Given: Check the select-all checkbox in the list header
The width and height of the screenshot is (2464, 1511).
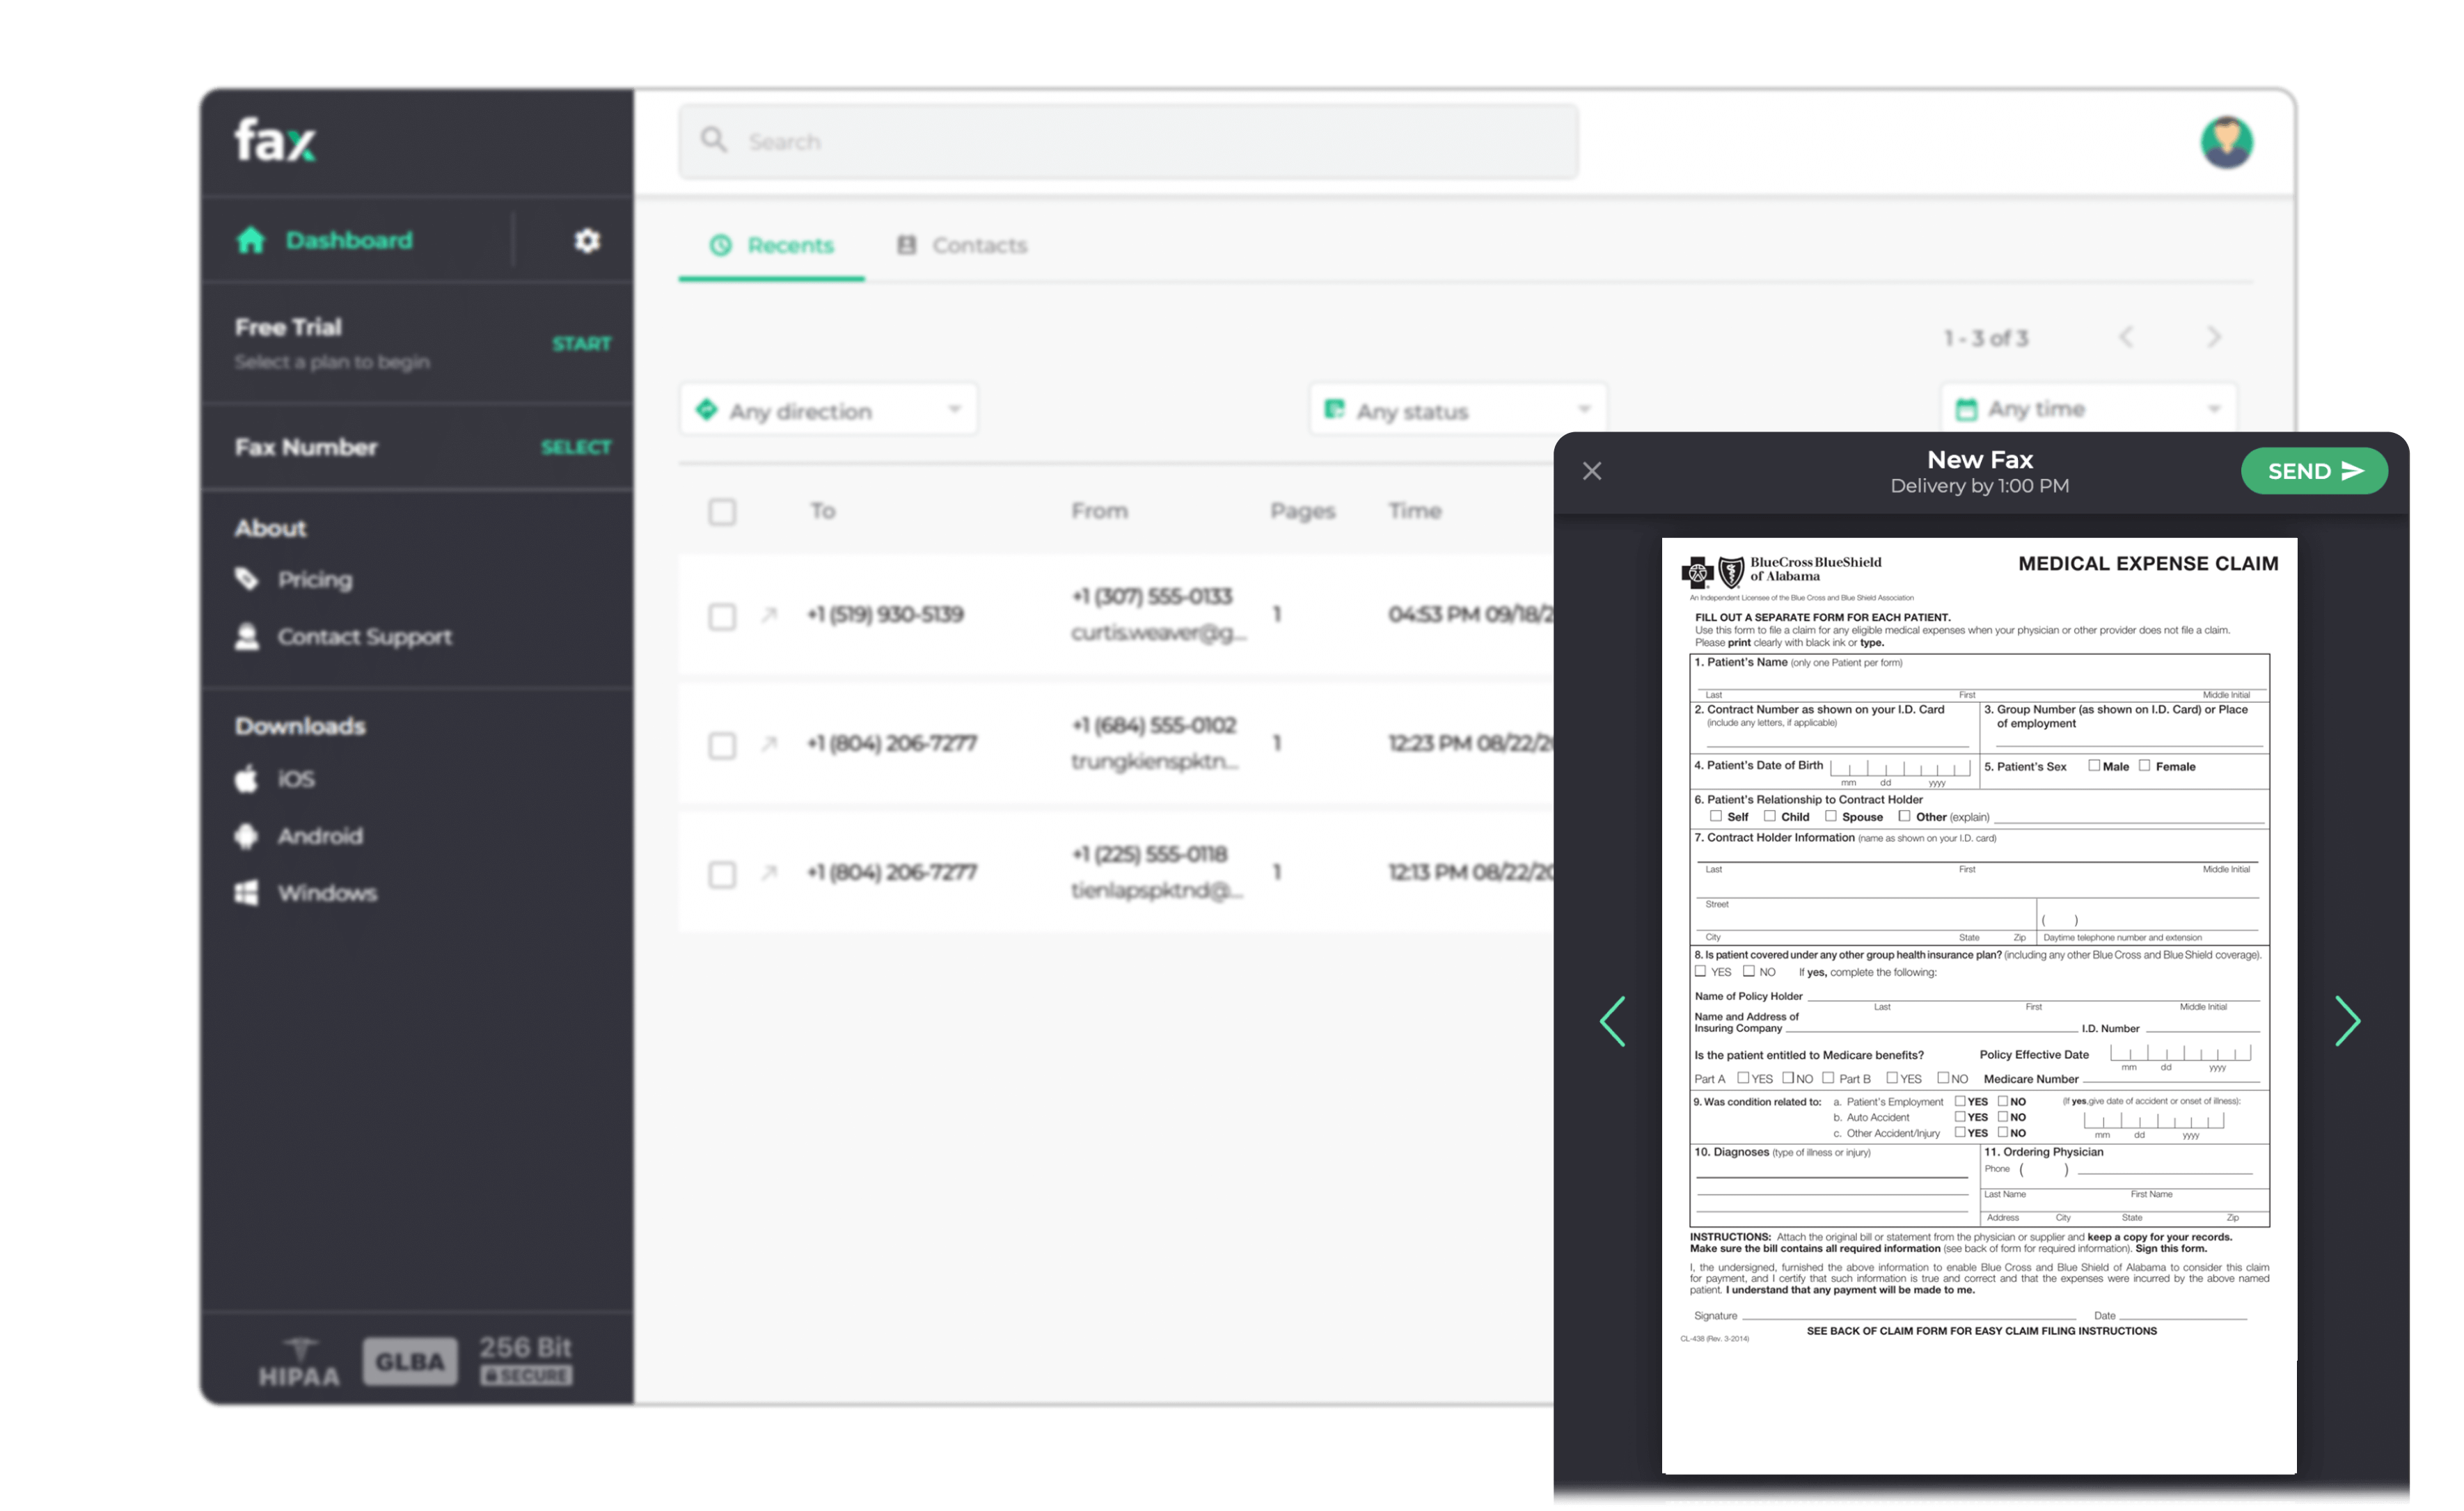Looking at the screenshot, I should click(x=722, y=511).
